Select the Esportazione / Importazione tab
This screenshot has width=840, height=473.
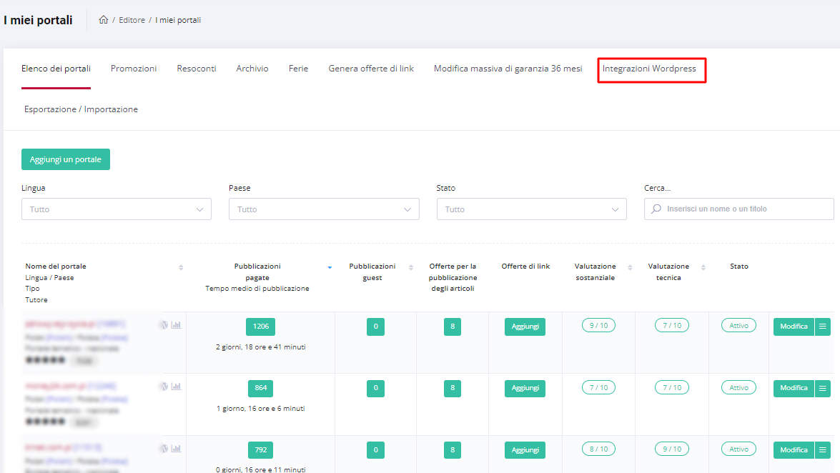point(81,109)
